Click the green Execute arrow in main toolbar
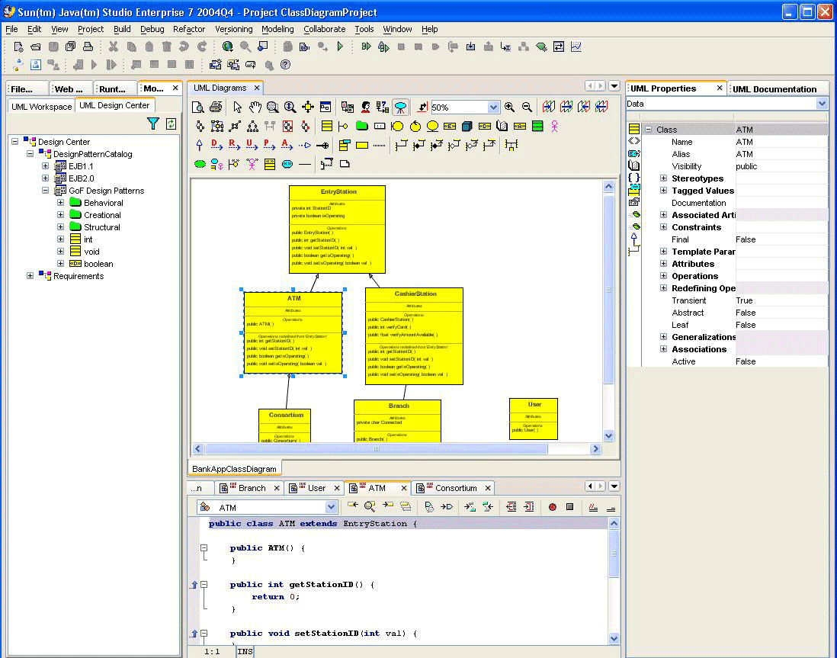Image resolution: width=837 pixels, height=658 pixels. [340, 47]
